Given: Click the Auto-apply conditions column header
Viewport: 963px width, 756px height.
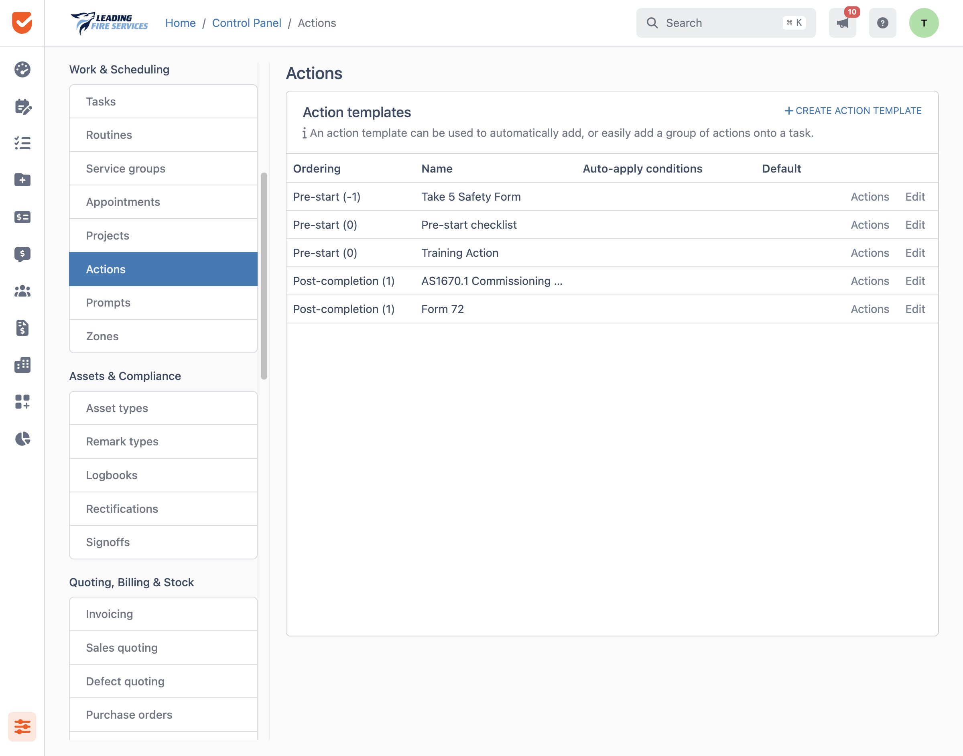Looking at the screenshot, I should click(642, 169).
